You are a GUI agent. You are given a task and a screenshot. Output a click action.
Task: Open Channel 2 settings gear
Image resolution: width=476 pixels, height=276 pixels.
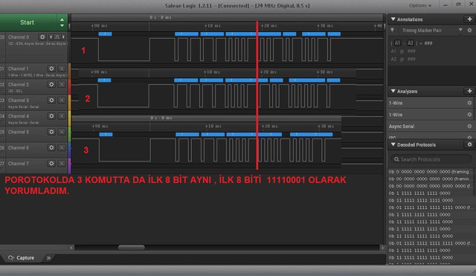(51, 84)
